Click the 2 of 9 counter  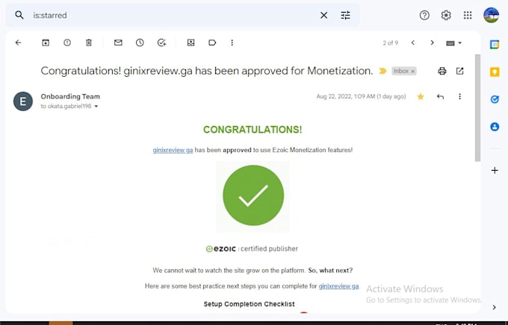tap(391, 43)
